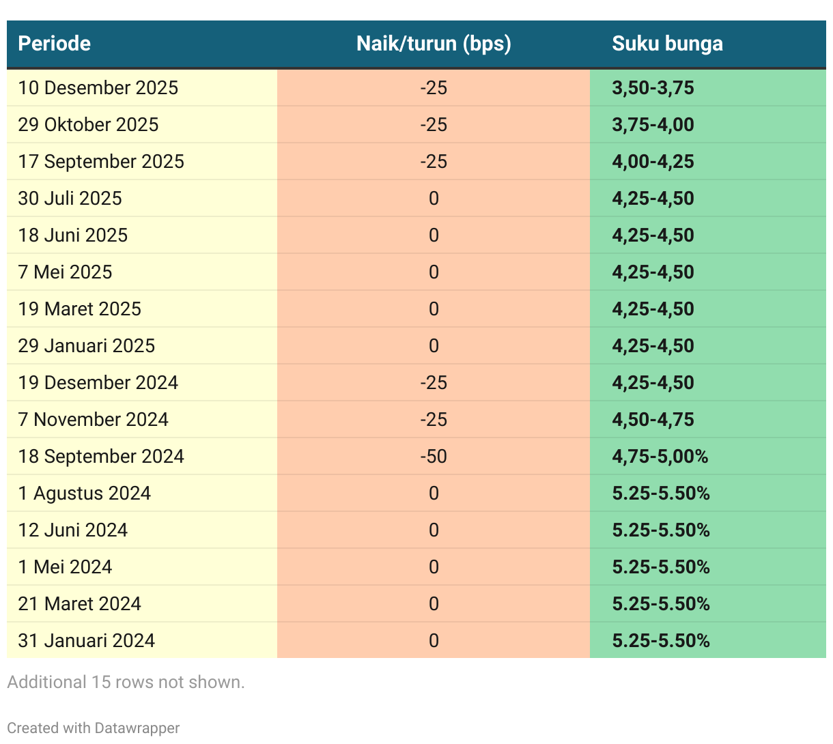The image size is (833, 744).
Task: Click the 17 September 2025 row date
Action: click(x=101, y=162)
